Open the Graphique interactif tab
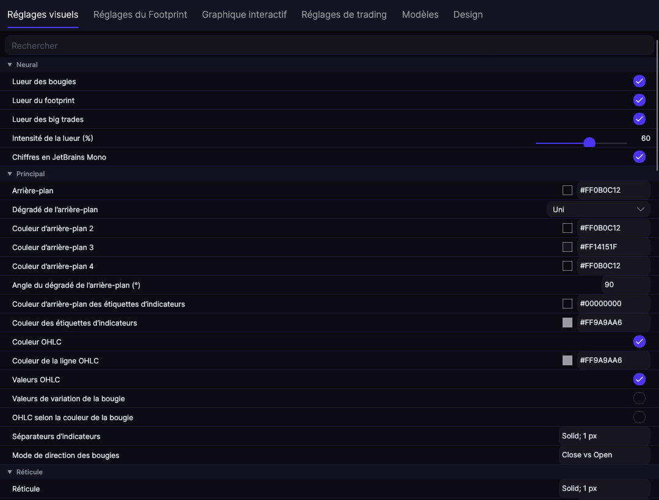 click(x=244, y=15)
